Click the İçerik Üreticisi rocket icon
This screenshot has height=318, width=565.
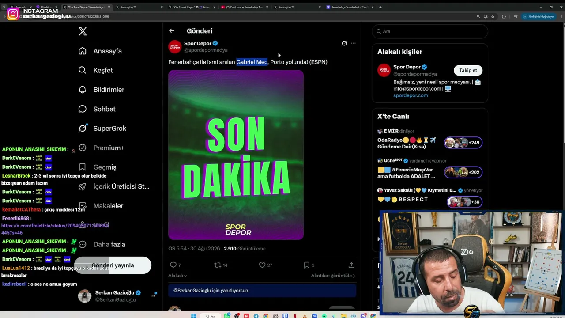click(x=82, y=186)
